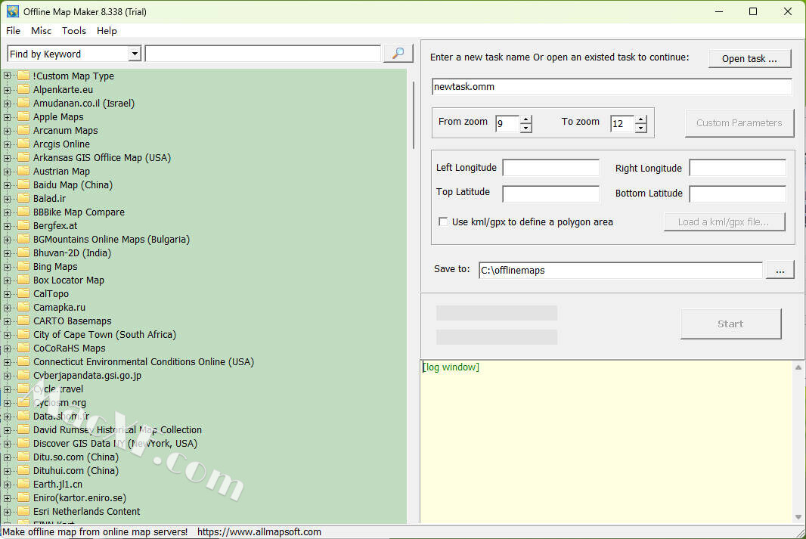The width and height of the screenshot is (806, 539).
Task: Click the task name field newtask.omm
Action: point(612,86)
